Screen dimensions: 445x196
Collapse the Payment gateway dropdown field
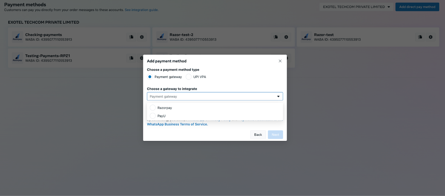[x=215, y=96]
